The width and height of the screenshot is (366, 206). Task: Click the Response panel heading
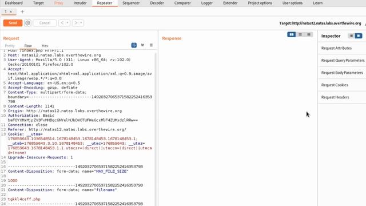(172, 38)
